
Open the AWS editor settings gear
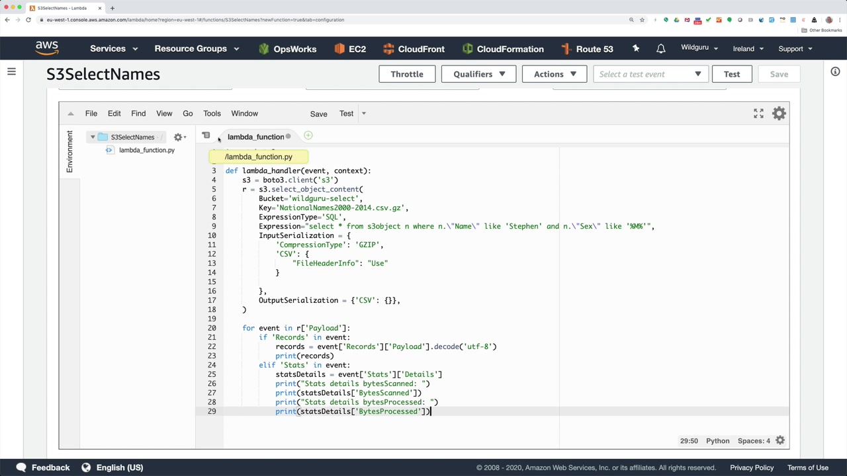(x=779, y=114)
